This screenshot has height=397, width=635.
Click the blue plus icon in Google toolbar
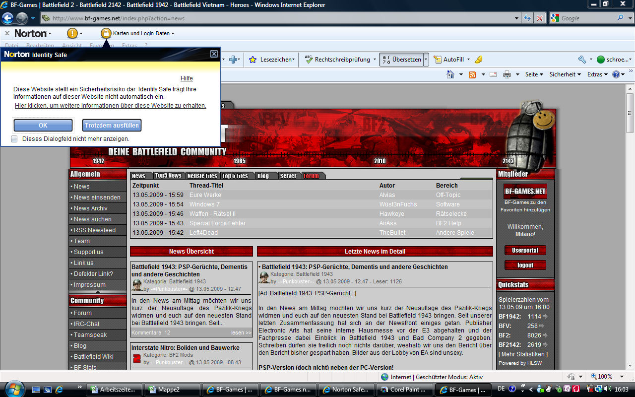point(233,60)
